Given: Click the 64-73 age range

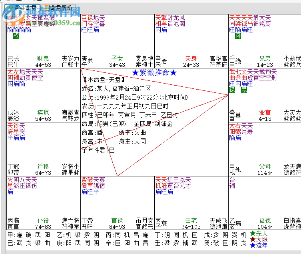Looking at the screenshot, I should (x=43, y=173).
